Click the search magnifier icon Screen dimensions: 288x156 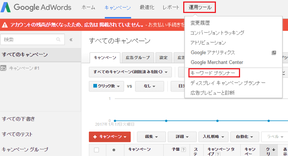click(58, 39)
